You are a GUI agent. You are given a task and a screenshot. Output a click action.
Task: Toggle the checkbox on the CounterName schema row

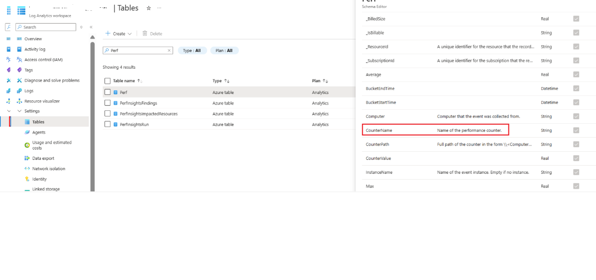576,130
